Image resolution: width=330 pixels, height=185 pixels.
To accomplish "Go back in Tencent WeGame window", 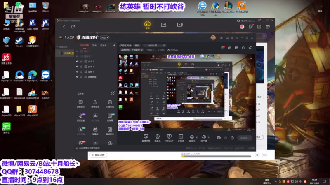I will tap(64, 27).
